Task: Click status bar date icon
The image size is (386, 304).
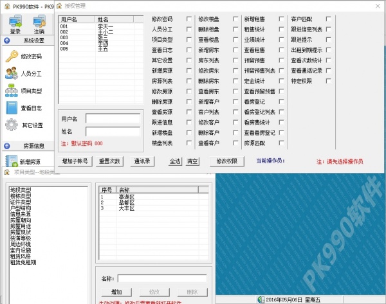Action: (261, 300)
